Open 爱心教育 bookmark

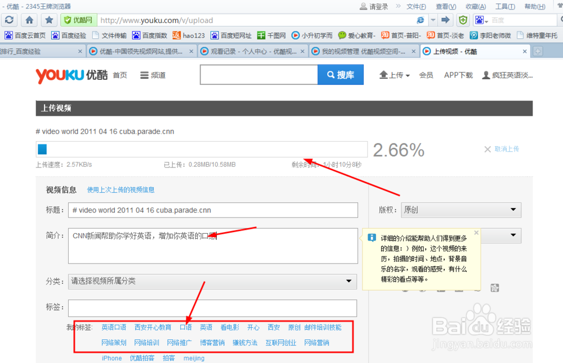click(356, 35)
